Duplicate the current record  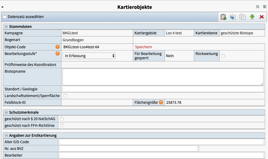pyautogui.click(x=242, y=17)
